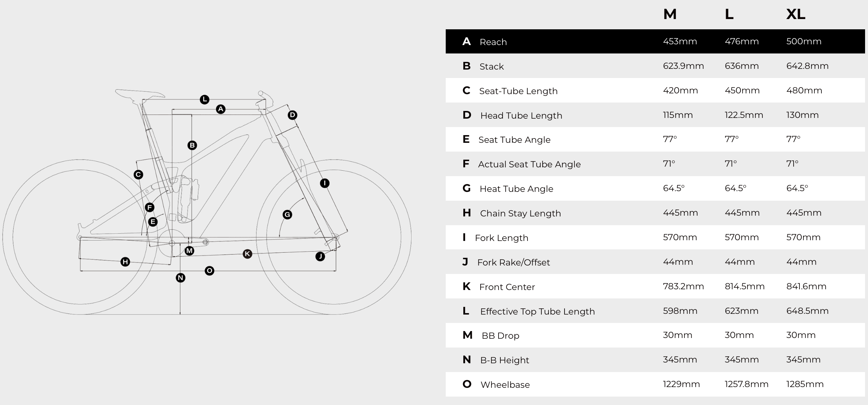Click Effective Top Tube marker L
This screenshot has width=868, height=405.
coord(205,100)
